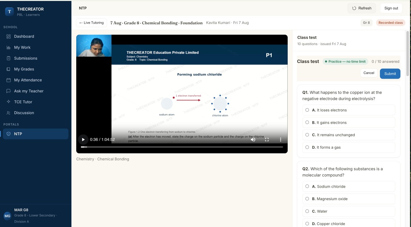This screenshot has width=411, height=227.
Task: Click 10 questions issued Fri 7 Aug text
Action: [x=322, y=44]
